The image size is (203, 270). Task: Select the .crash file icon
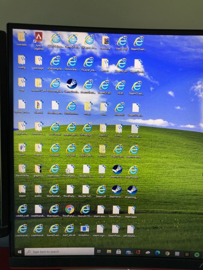pyautogui.click(x=102, y=169)
